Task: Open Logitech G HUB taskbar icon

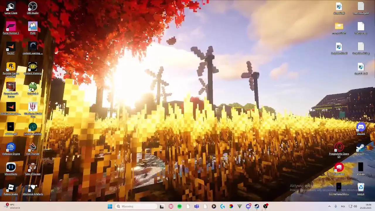Action: coord(222,206)
